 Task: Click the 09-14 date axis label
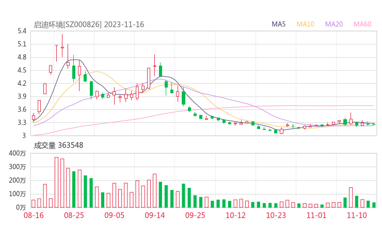[155, 215]
